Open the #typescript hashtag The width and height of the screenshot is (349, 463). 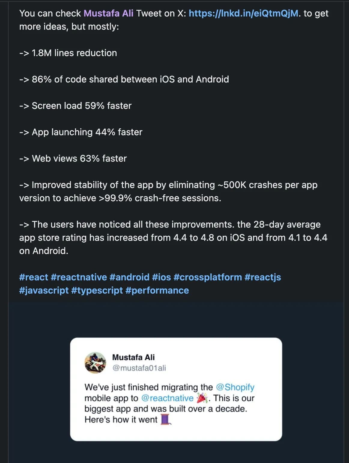[x=97, y=290]
